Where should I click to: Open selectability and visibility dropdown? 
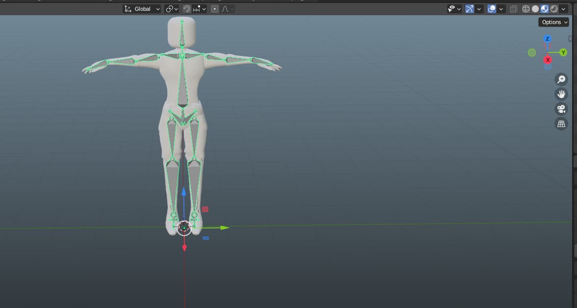point(454,9)
